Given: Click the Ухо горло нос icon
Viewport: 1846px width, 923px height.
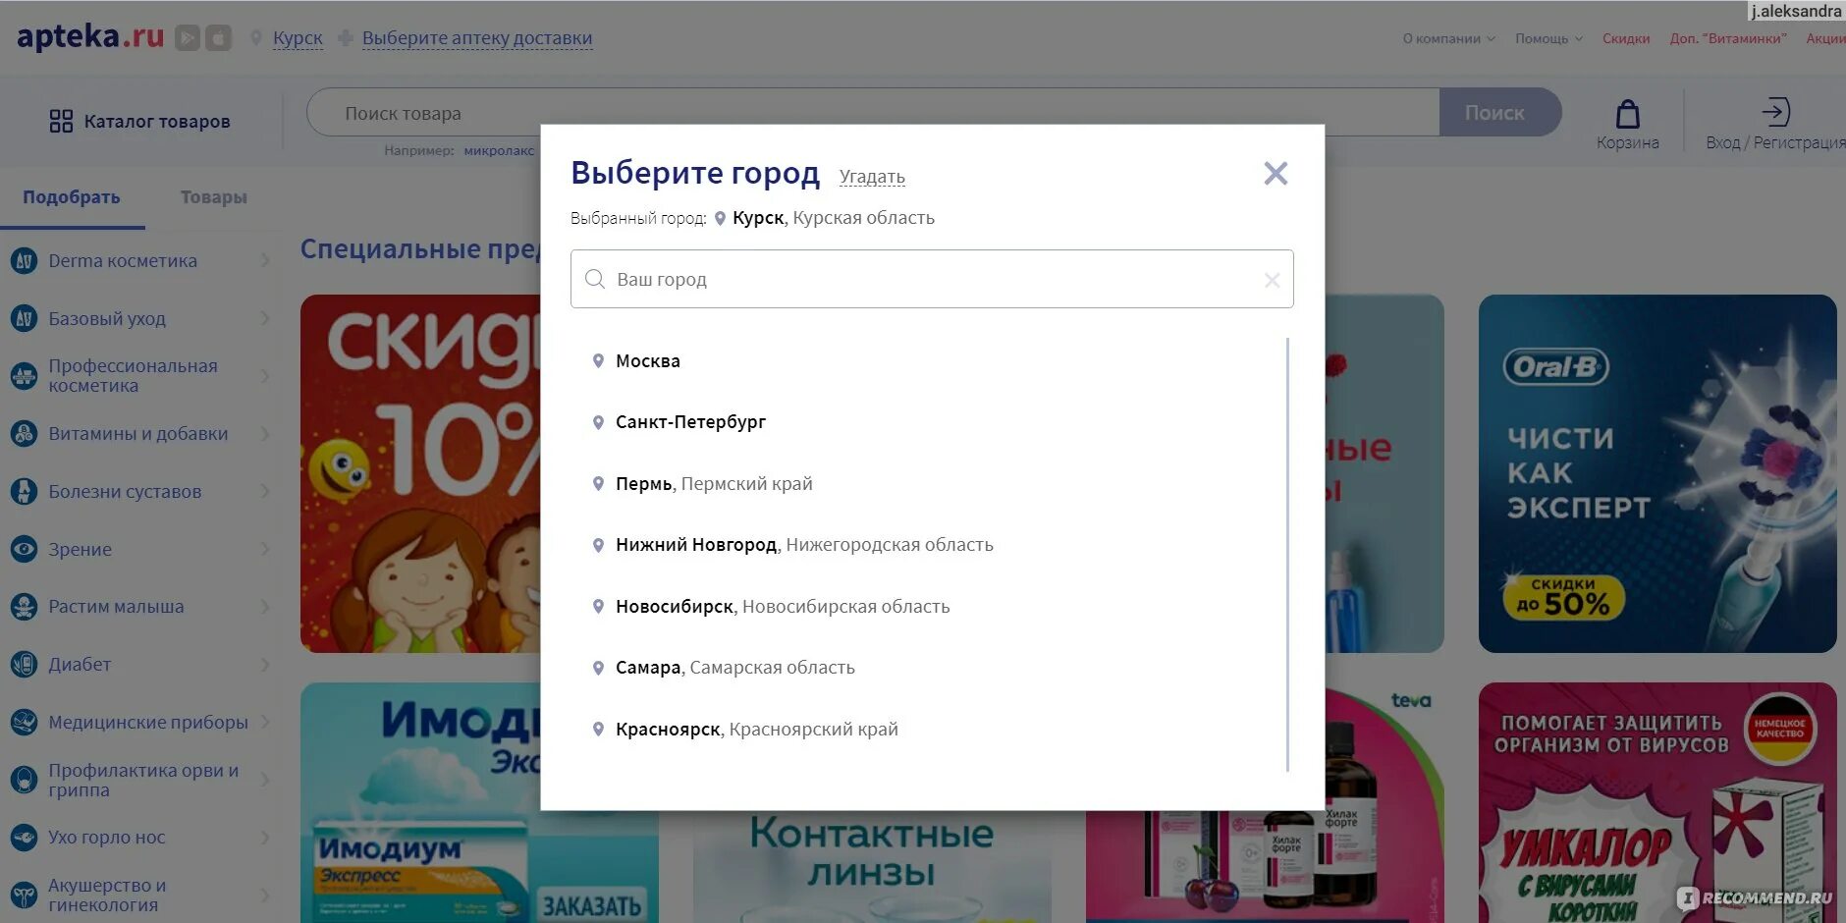Looking at the screenshot, I should click(x=24, y=838).
